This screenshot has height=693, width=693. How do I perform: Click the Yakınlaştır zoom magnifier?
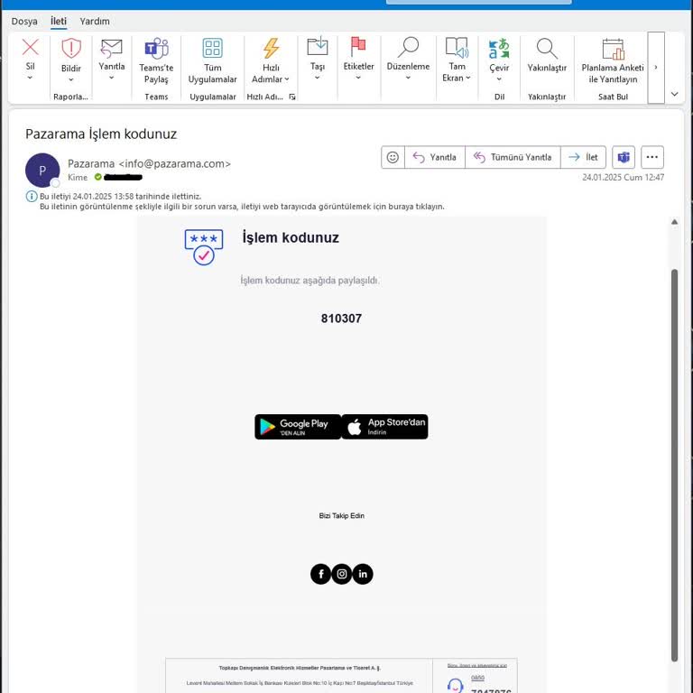click(x=547, y=49)
